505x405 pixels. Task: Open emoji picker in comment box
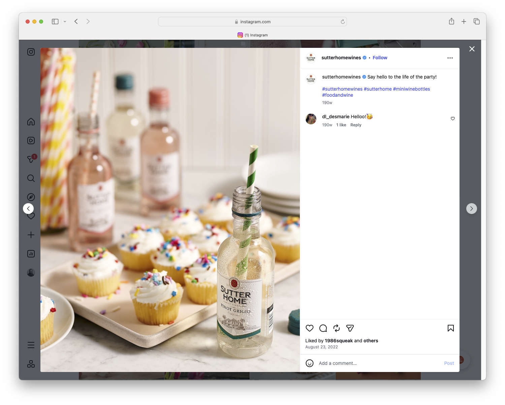tap(310, 363)
